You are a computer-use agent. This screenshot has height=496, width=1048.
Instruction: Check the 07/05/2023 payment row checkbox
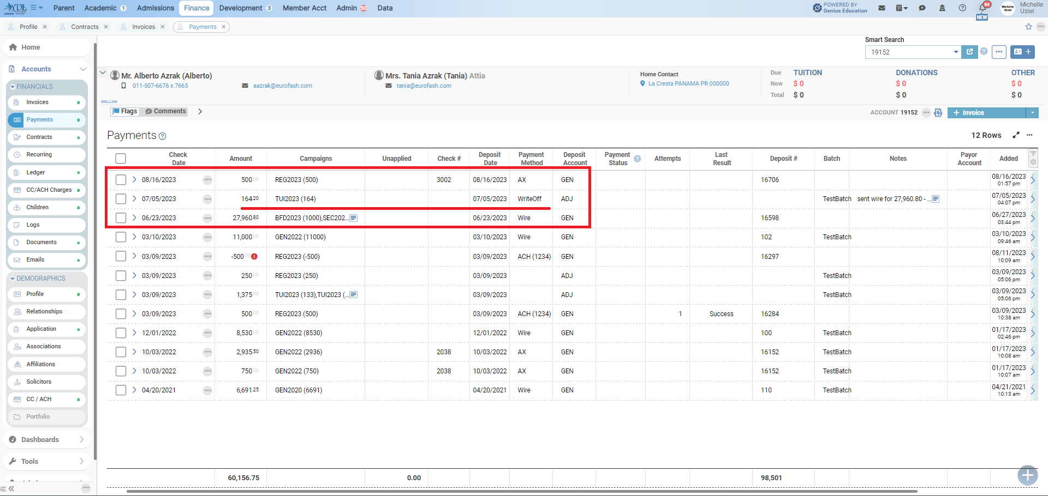pos(121,199)
